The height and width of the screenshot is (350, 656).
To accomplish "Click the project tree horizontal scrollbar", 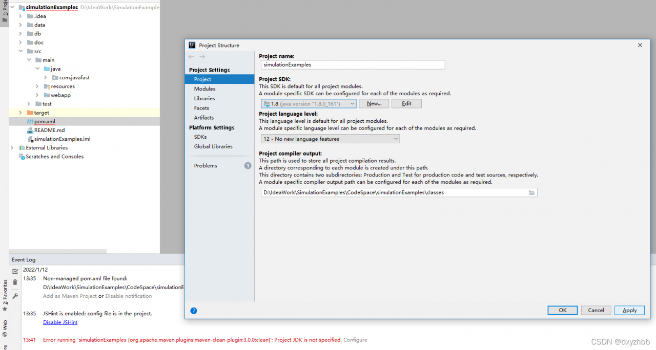I will [x=57, y=251].
